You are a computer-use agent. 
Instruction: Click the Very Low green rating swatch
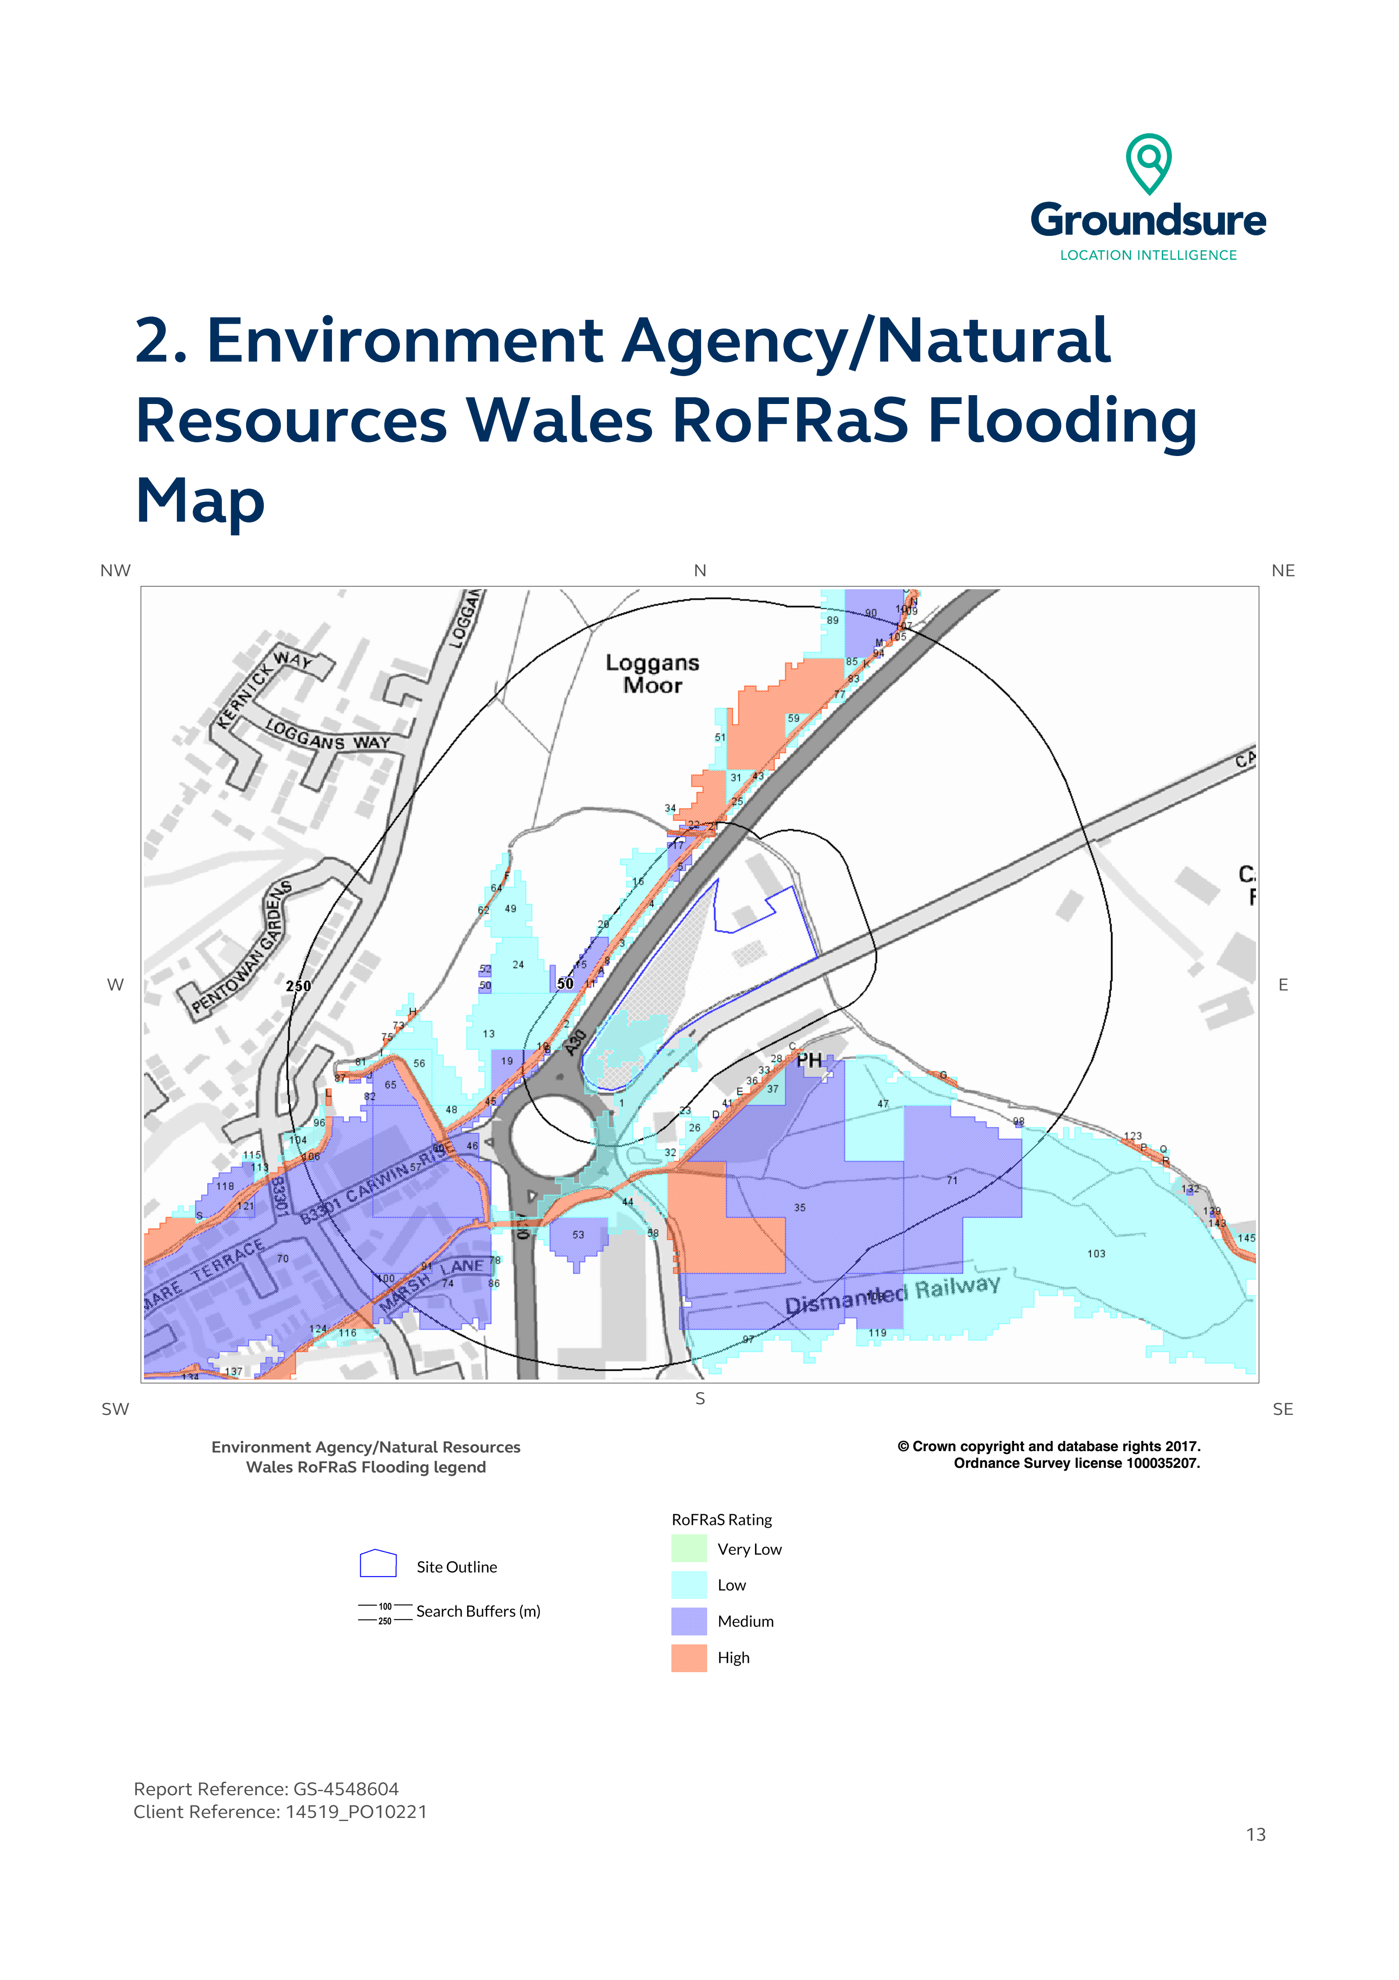point(688,1549)
